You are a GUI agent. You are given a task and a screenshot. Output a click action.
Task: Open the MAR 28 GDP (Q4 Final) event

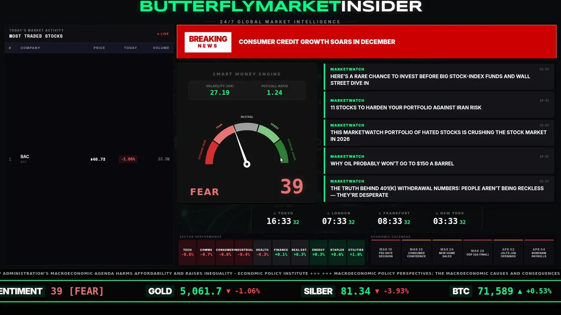pos(478,252)
